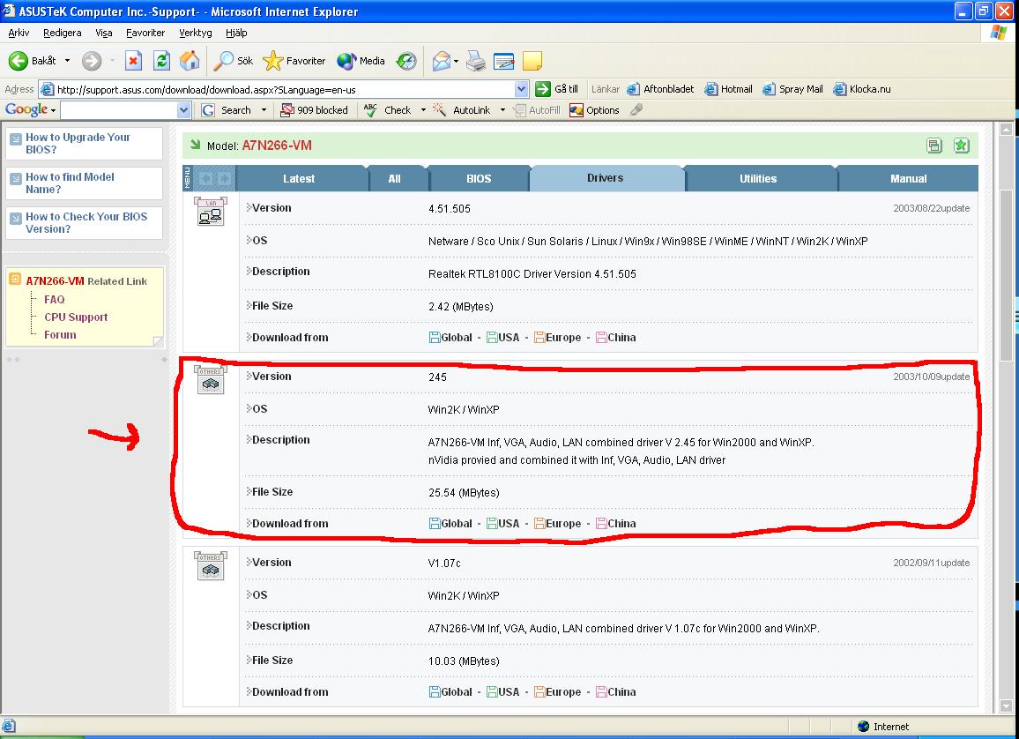Open the Redigera menu
The height and width of the screenshot is (739, 1019).
63,33
